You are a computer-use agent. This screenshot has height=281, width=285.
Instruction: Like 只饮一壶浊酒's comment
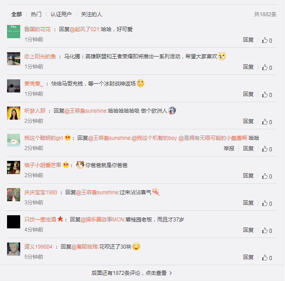267,231
